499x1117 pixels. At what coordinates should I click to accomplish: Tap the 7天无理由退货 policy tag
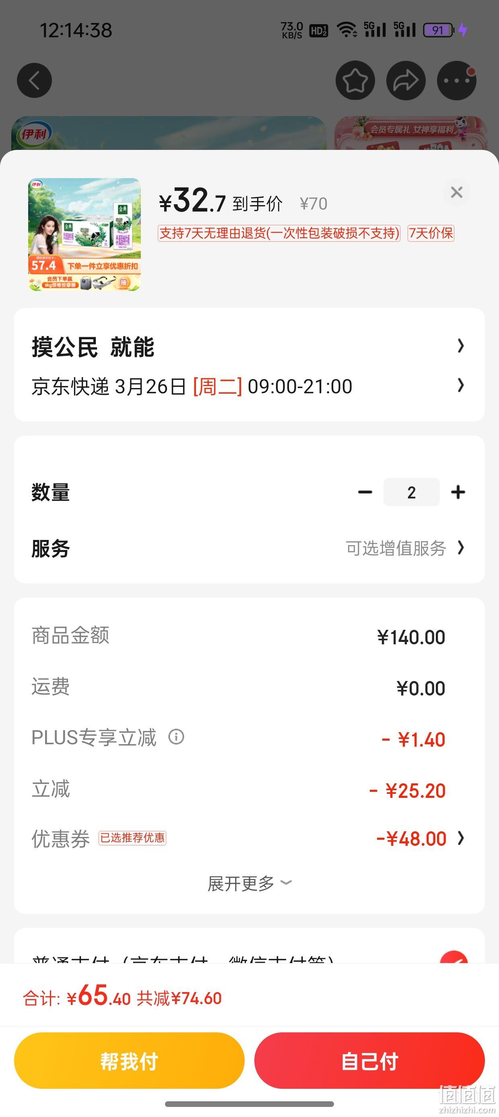tap(278, 233)
